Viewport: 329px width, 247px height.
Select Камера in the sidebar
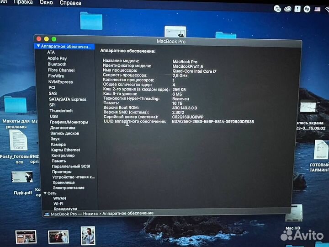pos(58,144)
